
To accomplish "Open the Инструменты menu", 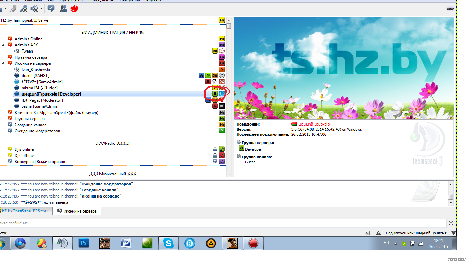I will [x=101, y=1].
